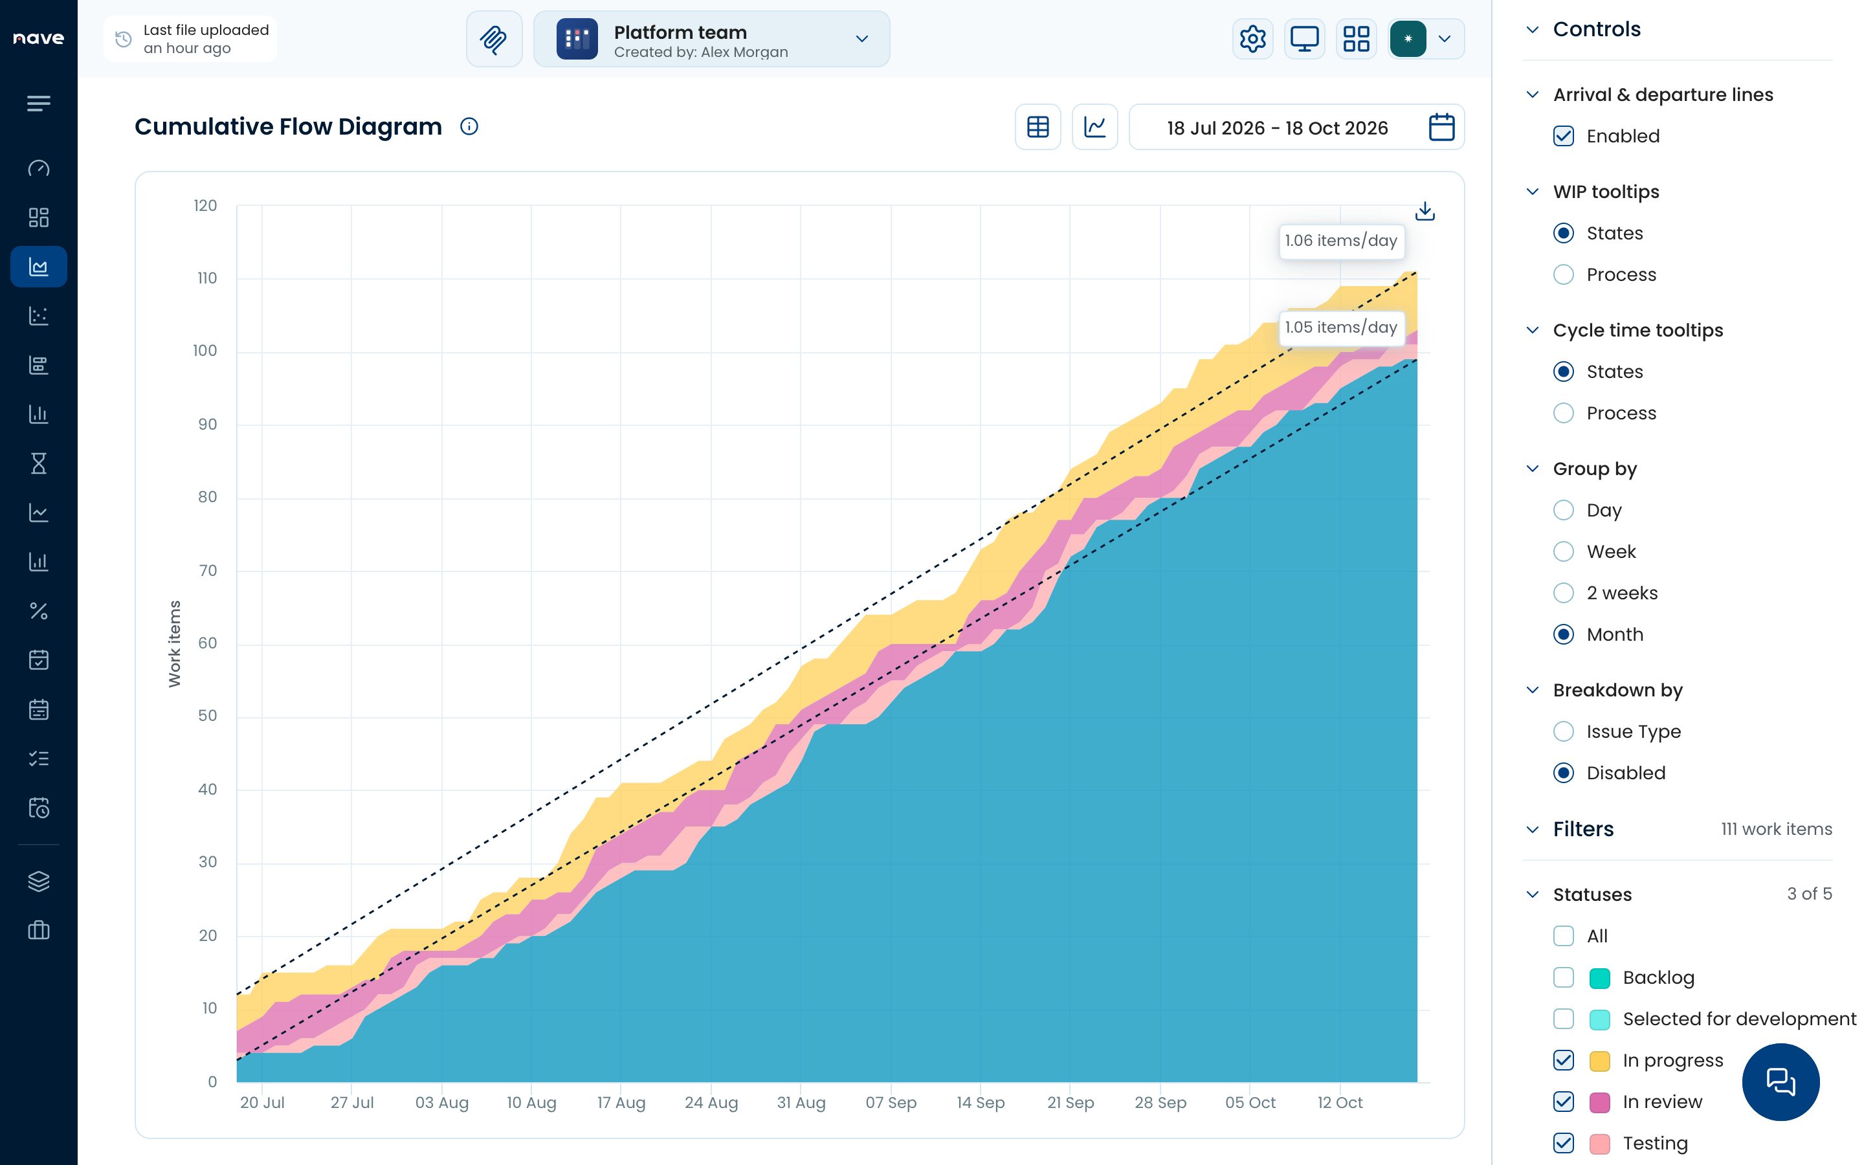Collapse the Statuses section
Screen dimensions: 1864x1165
pyautogui.click(x=1532, y=894)
